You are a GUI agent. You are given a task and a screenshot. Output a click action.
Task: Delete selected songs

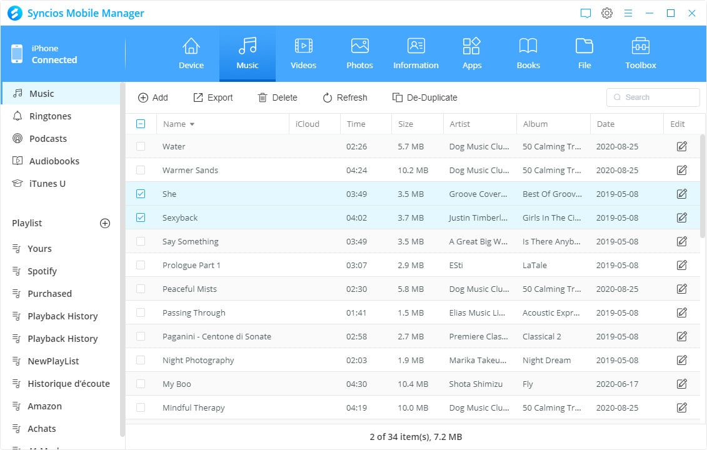(278, 97)
